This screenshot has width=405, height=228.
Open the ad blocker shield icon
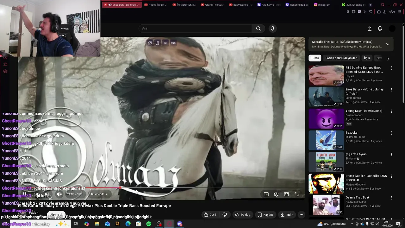click(359, 12)
